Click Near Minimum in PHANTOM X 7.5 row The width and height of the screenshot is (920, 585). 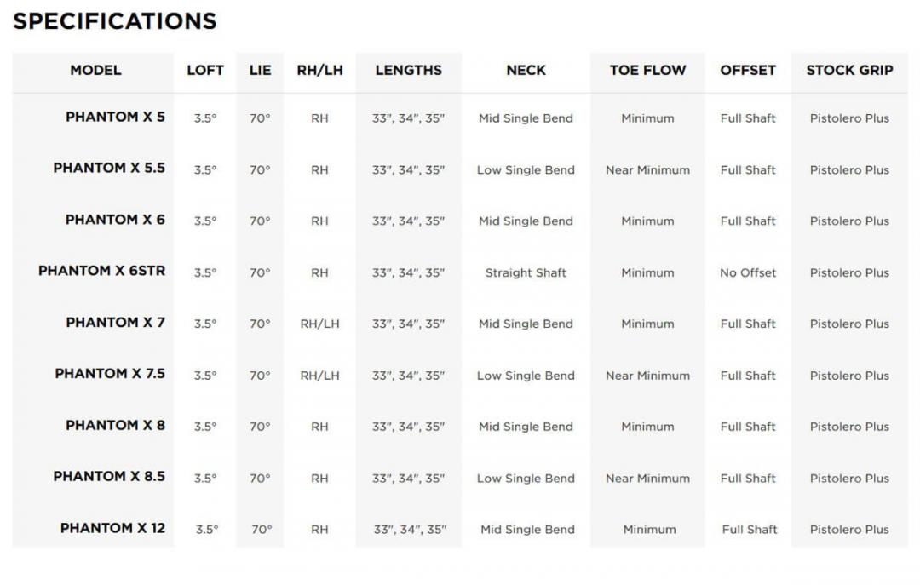pyautogui.click(x=647, y=376)
